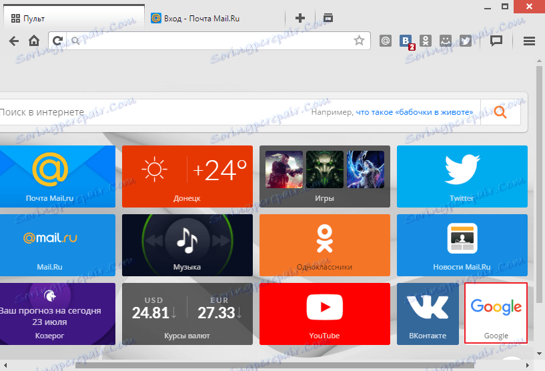This screenshot has width=545, height=371.
Task: Click the orange search magnifier button
Action: tap(500, 112)
